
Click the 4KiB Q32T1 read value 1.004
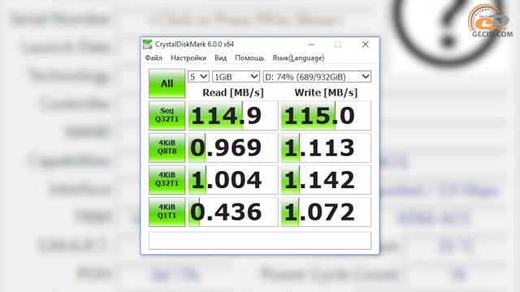tap(233, 180)
